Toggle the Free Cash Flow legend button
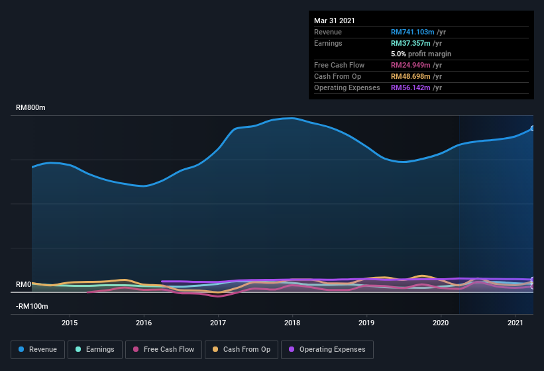 coord(164,350)
